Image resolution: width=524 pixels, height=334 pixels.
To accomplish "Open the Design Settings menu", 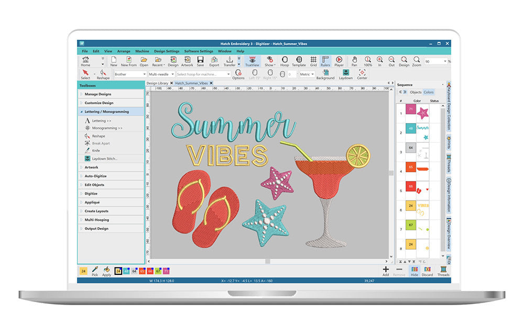I will click(166, 51).
